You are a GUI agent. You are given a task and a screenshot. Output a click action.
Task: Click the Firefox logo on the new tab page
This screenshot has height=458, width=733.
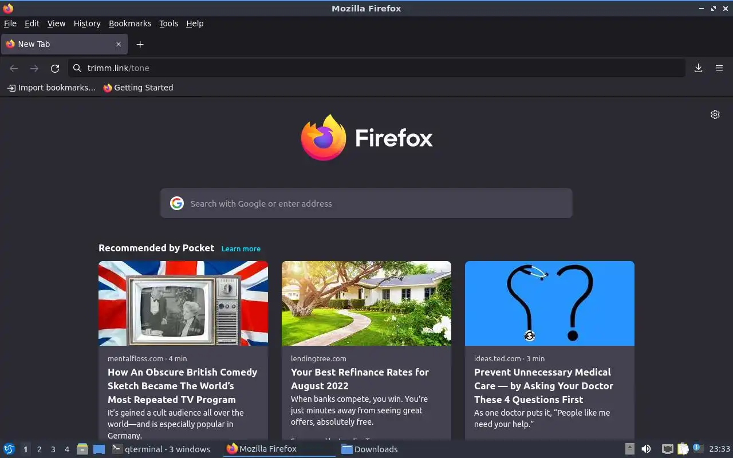(366, 137)
